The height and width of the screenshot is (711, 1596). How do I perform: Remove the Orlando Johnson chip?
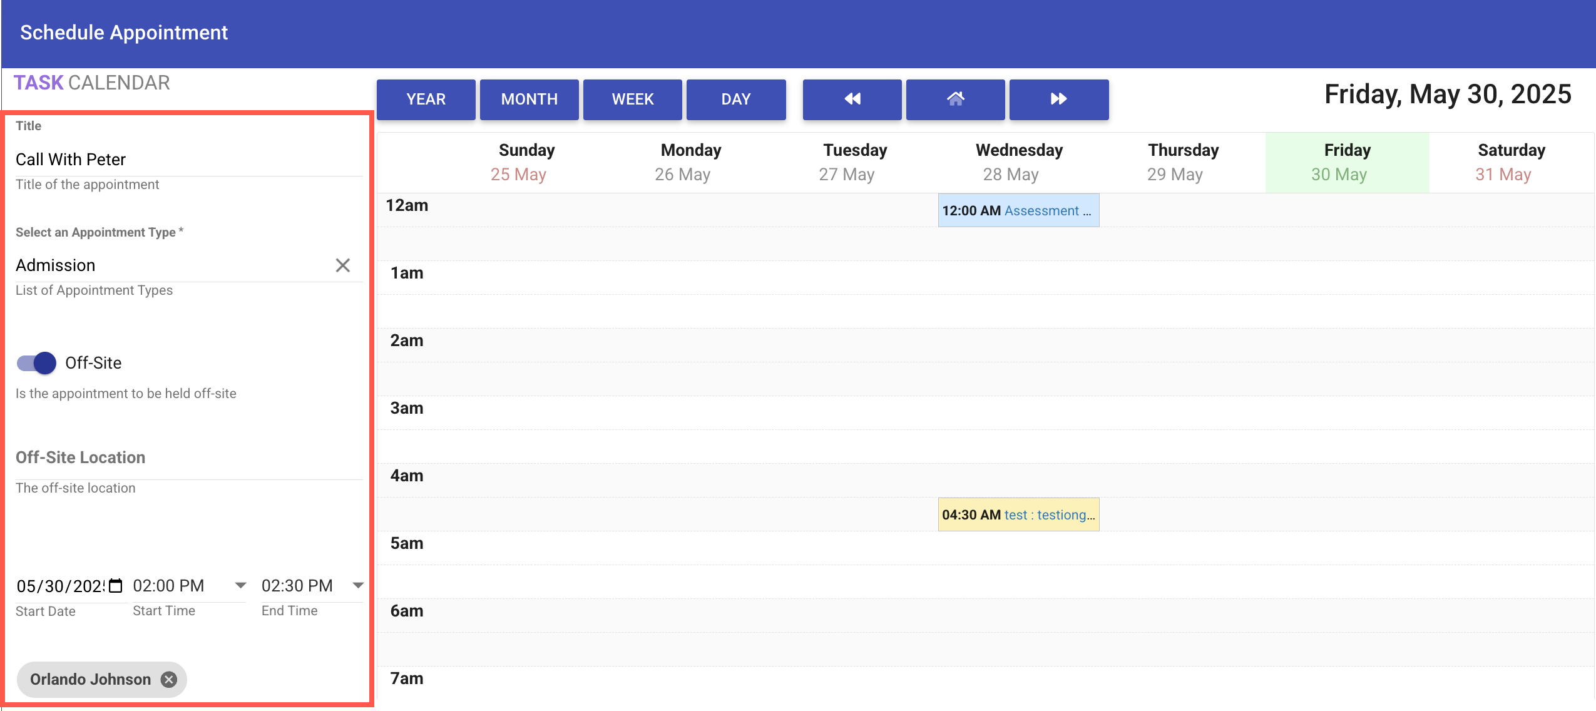[169, 679]
